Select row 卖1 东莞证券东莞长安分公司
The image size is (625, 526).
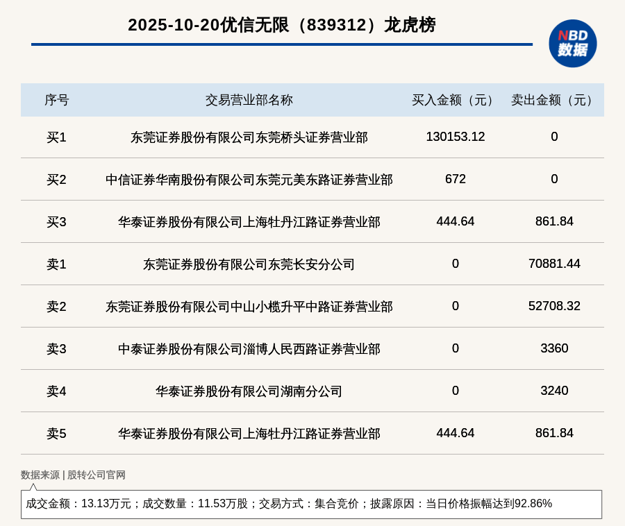tap(249, 264)
